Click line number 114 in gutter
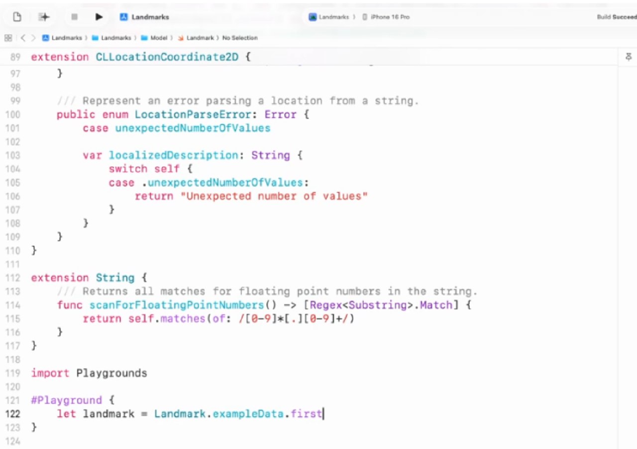637x449 pixels. [x=13, y=305]
